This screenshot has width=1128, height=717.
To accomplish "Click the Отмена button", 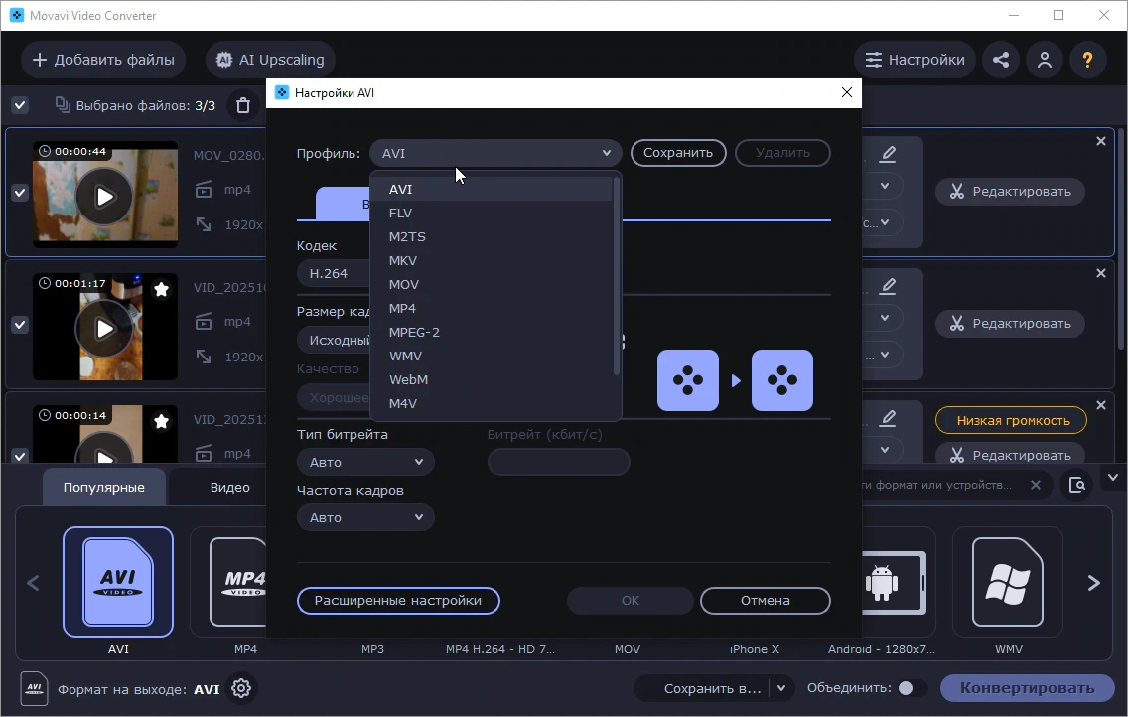I will coord(766,601).
